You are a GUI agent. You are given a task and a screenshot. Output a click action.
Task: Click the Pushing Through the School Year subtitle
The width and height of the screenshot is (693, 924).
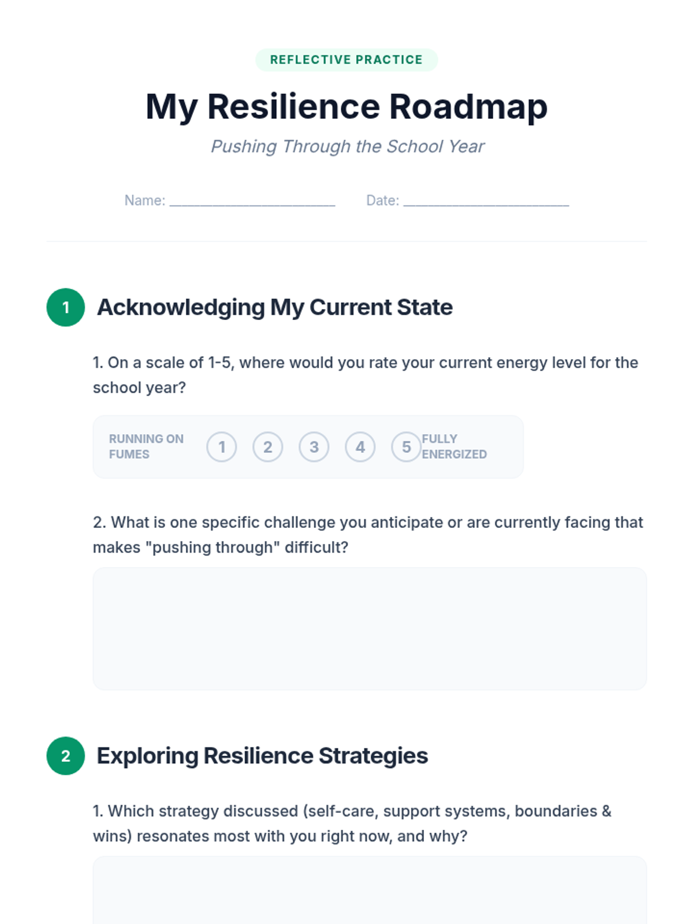(x=348, y=147)
